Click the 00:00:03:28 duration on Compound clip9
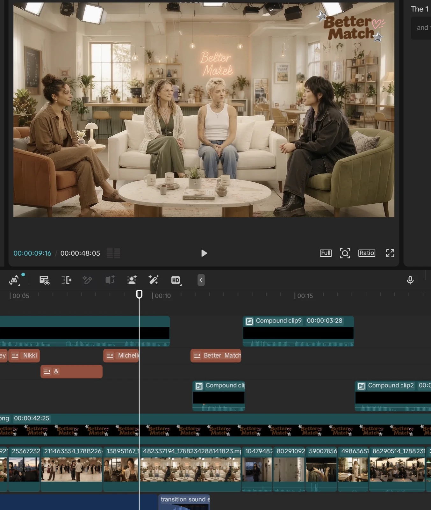 pos(325,321)
